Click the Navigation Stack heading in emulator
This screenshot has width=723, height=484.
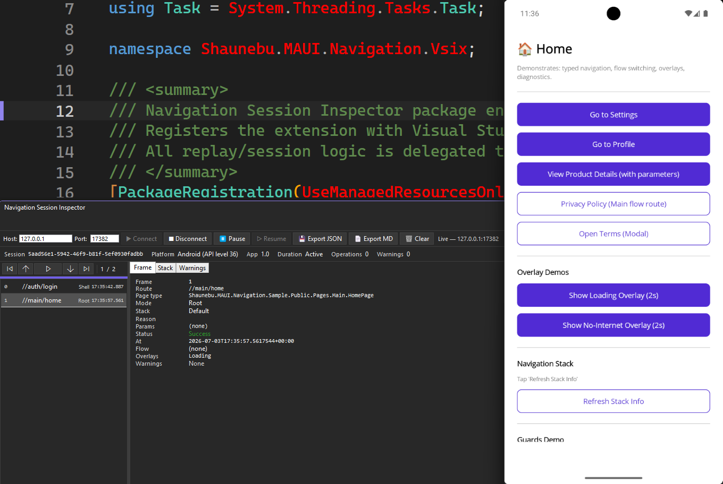[545, 364]
